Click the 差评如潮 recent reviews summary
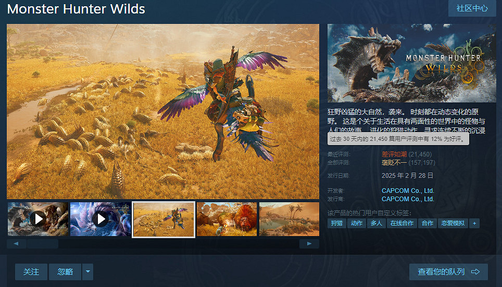 click(394, 154)
